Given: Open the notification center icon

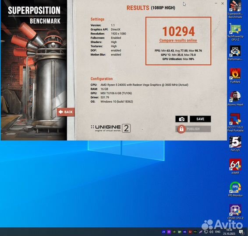Looking at the screenshot, I should pyautogui.click(x=241, y=232).
